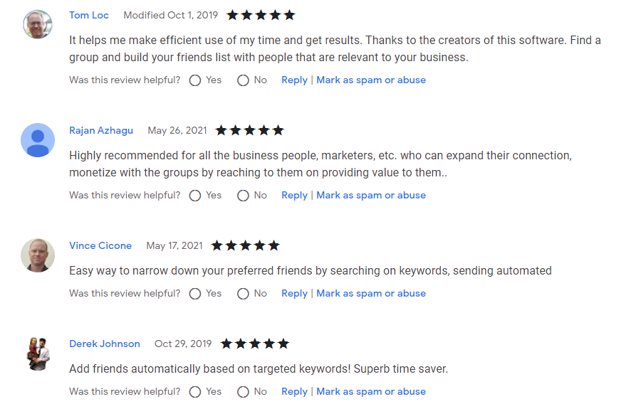Mark Tom Loc's review helpful with Yes
Screen dimensions: 641x404
(195, 80)
